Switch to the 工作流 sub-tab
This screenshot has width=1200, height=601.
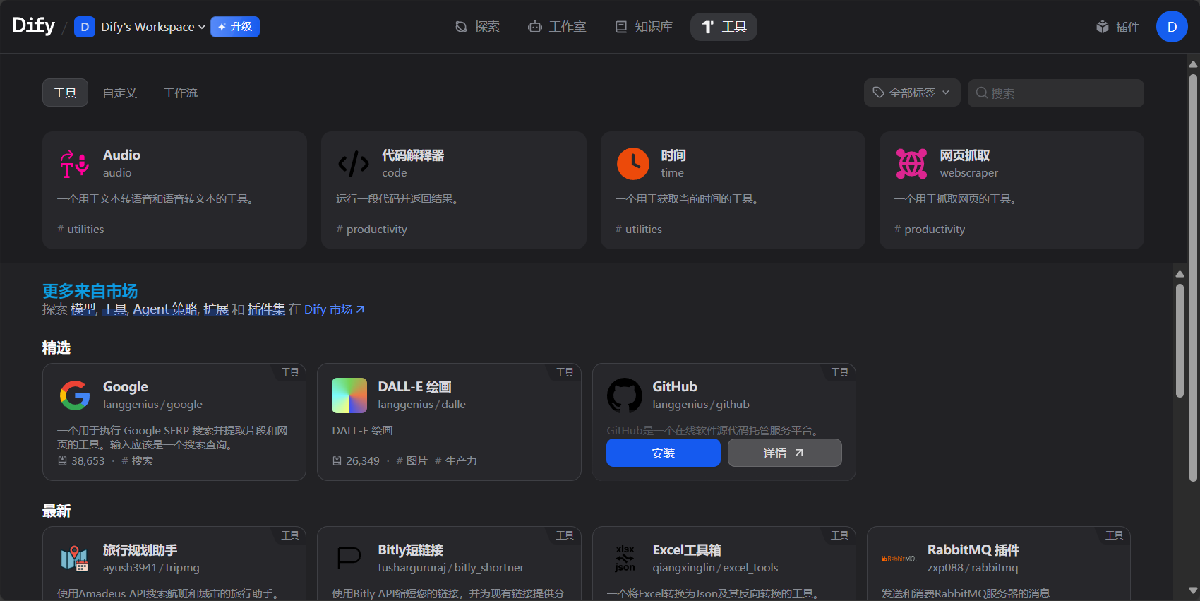181,93
